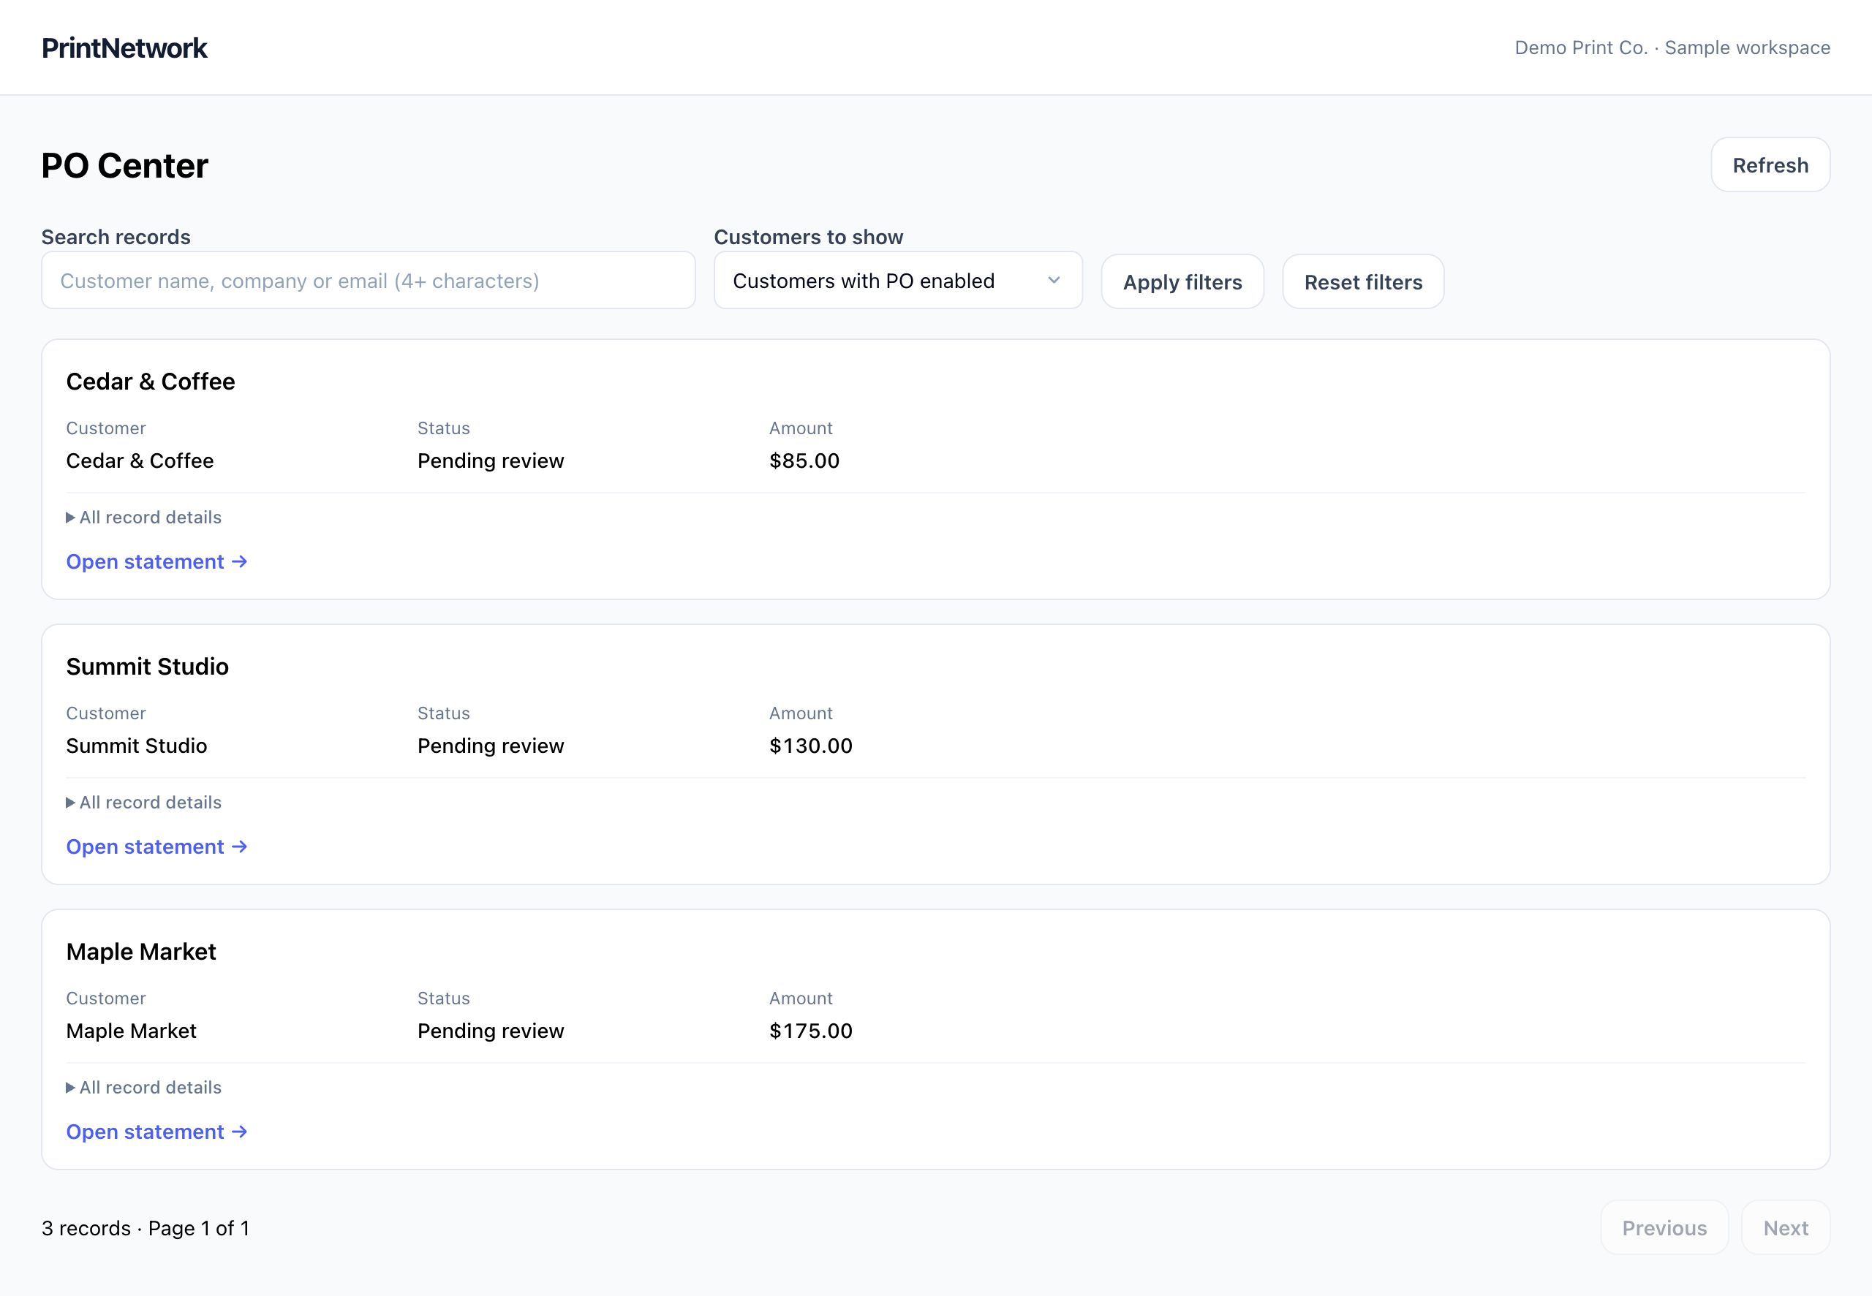Screen dimensions: 1872x1296
Task: Expand All record details for Summit Studio
Action: click(144, 803)
